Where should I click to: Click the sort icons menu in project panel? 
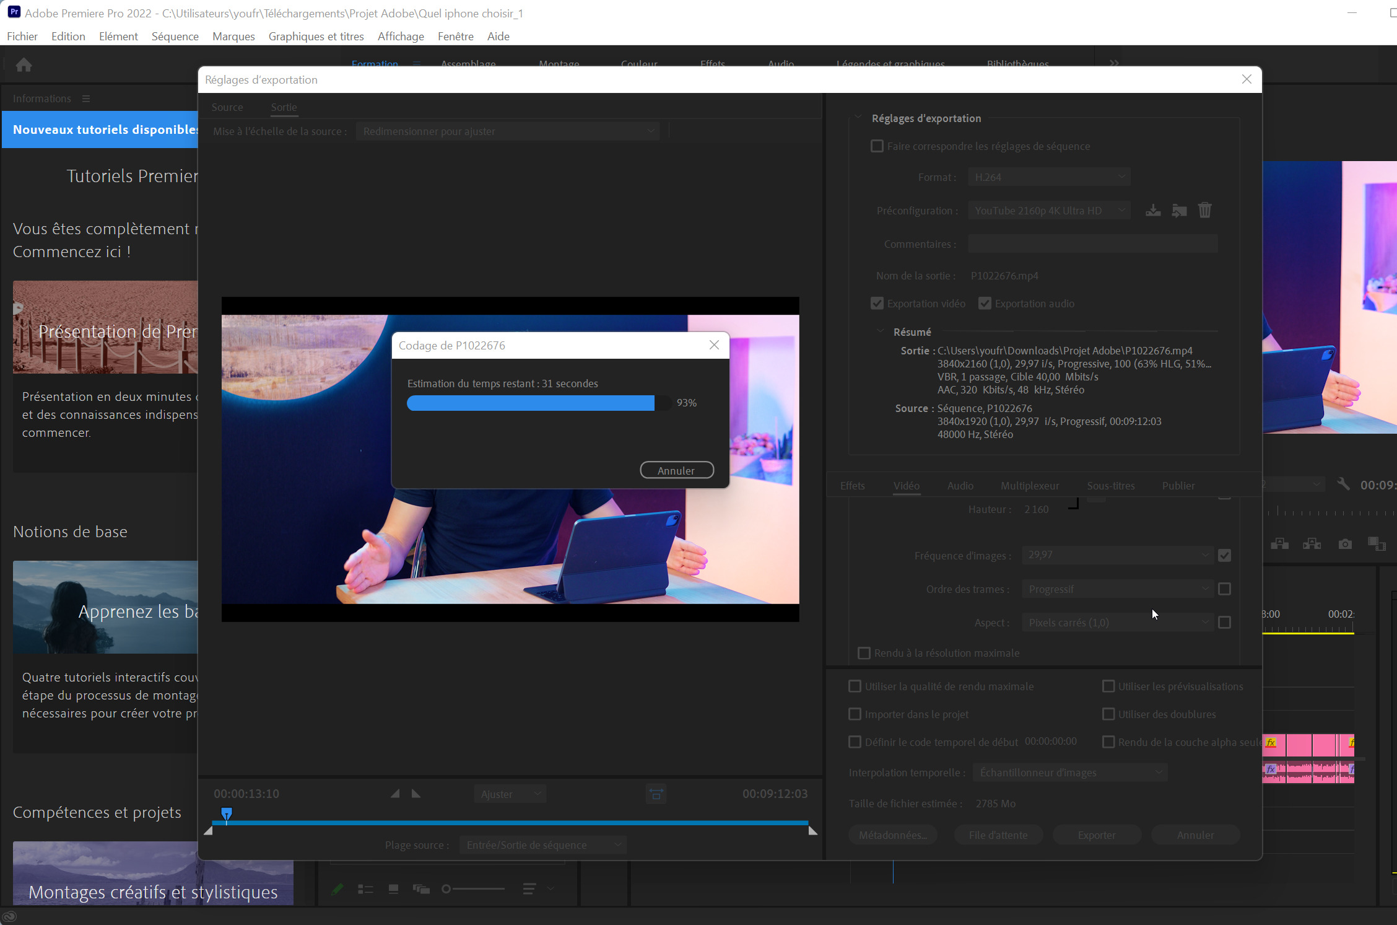(529, 889)
